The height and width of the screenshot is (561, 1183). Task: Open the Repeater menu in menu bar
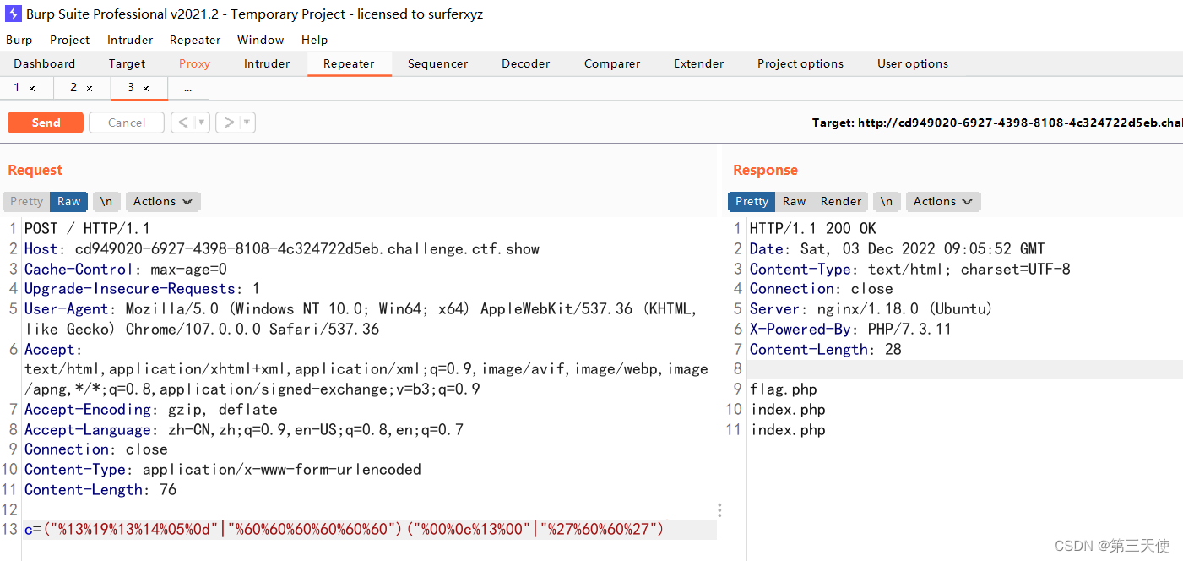pyautogui.click(x=195, y=40)
